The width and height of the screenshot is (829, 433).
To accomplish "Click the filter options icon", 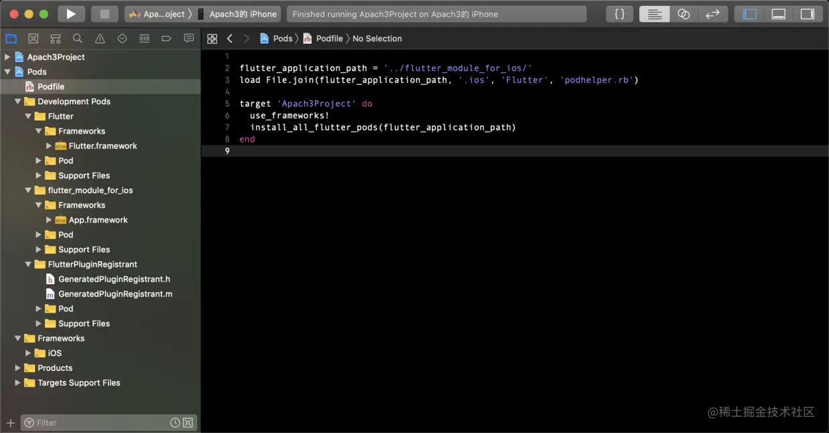I will click(x=29, y=422).
